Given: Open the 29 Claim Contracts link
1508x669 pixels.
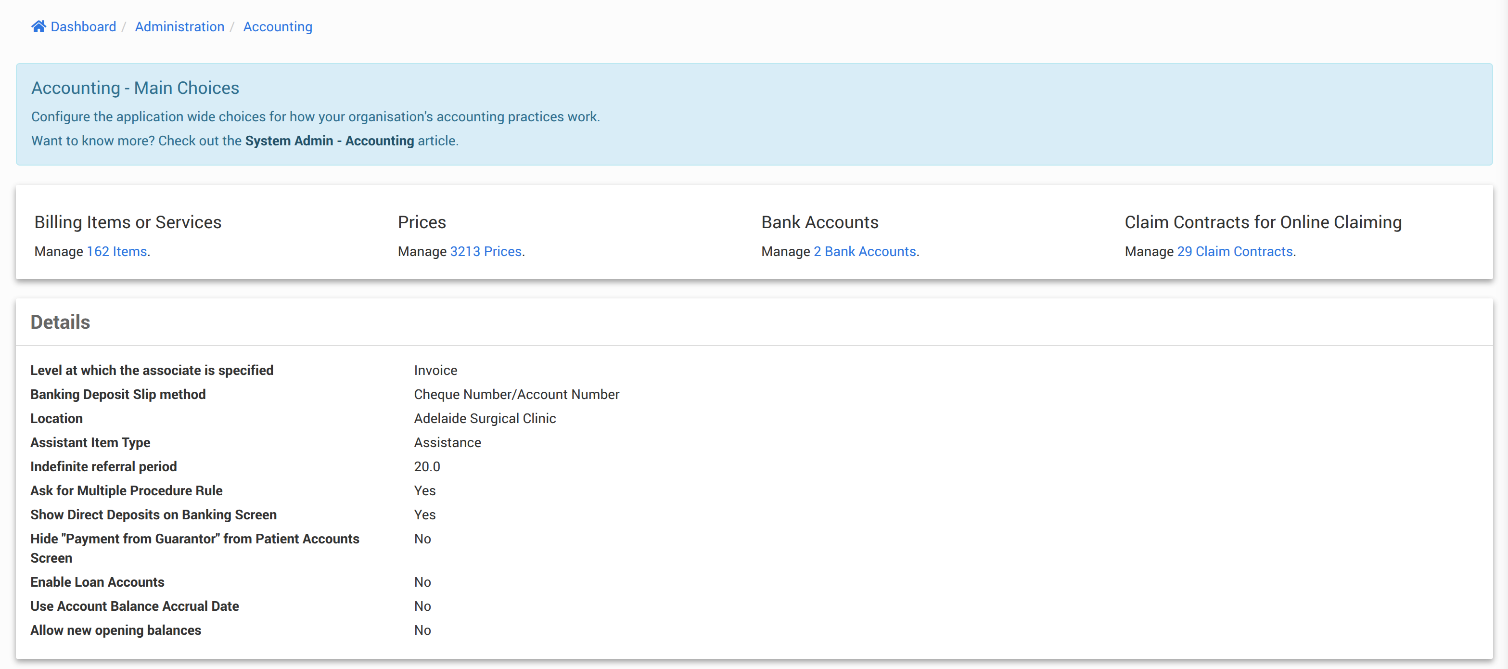Looking at the screenshot, I should pos(1235,252).
